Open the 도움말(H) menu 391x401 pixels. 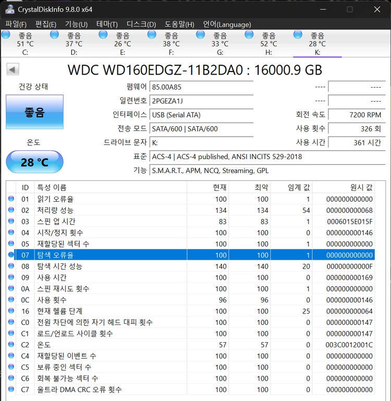179,25
